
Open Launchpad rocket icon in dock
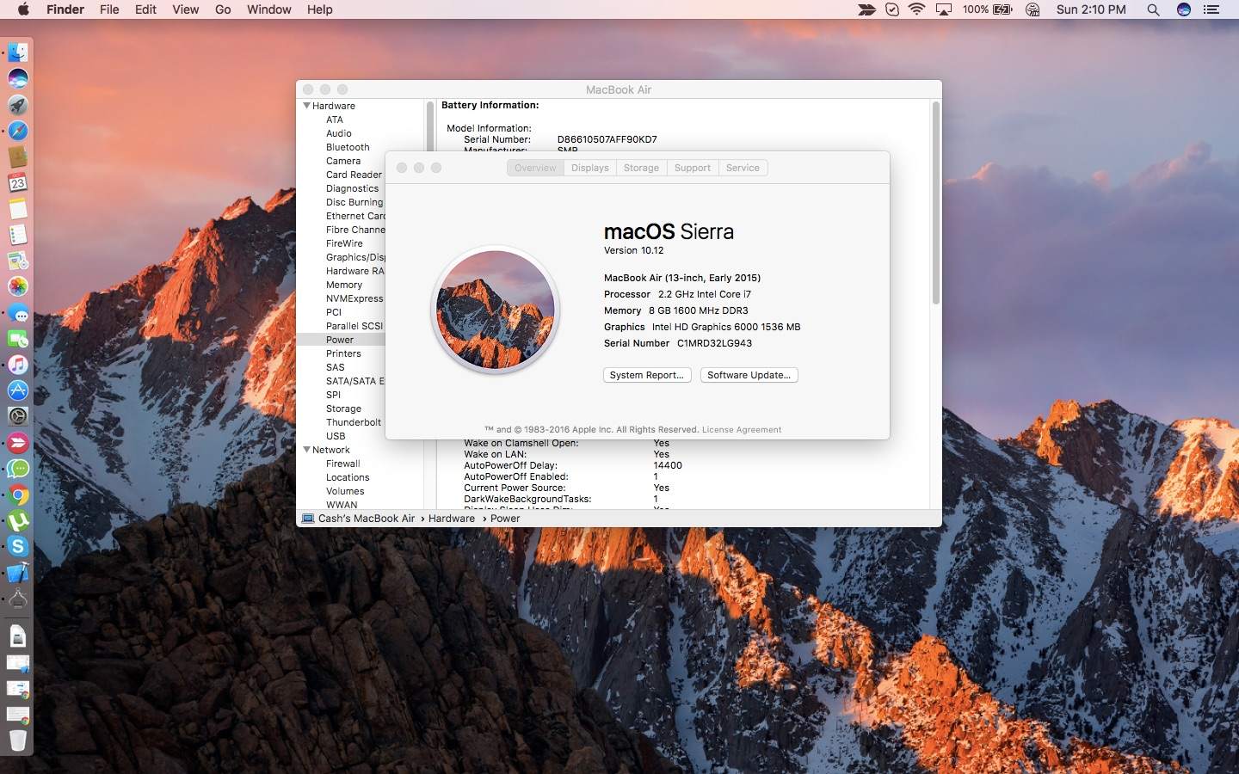(x=18, y=105)
